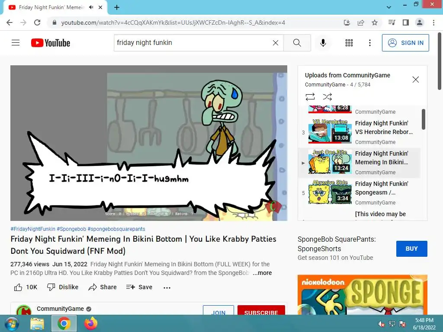
Task: Select 'Friday Night Funkin' VS Herobrine Rebor…' title
Action: [384, 128]
